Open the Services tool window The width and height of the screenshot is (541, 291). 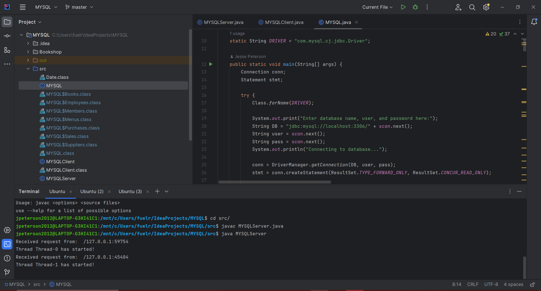(x=7, y=230)
